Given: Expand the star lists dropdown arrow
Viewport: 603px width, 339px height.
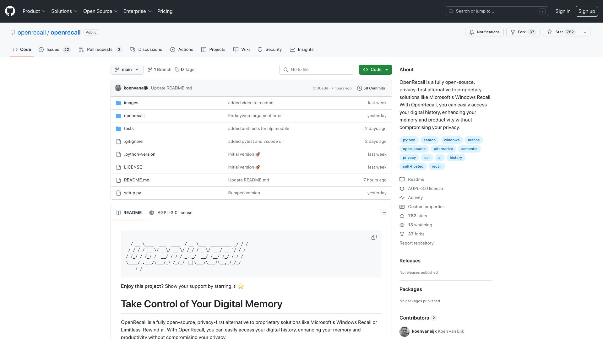Looking at the screenshot, I should pyautogui.click(x=585, y=32).
